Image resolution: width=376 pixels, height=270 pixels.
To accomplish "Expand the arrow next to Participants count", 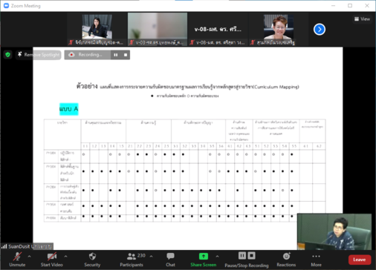I will click(x=151, y=257).
